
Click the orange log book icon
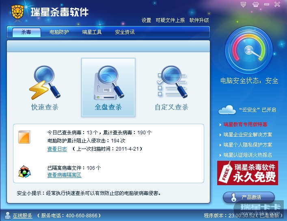pos(24,137)
